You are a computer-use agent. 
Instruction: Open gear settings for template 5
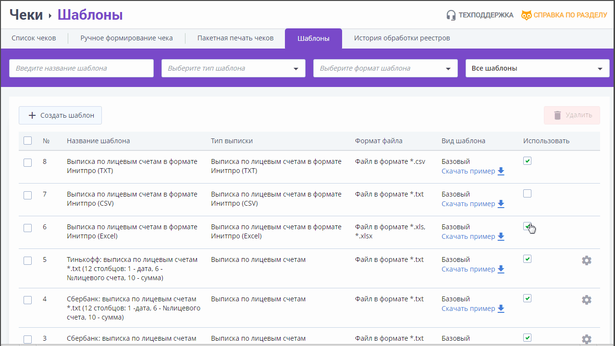pos(587,260)
